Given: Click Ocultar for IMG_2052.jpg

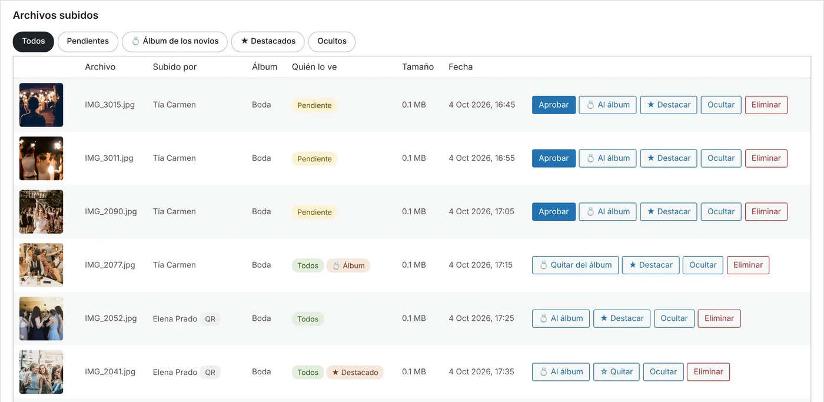Looking at the screenshot, I should (x=674, y=318).
